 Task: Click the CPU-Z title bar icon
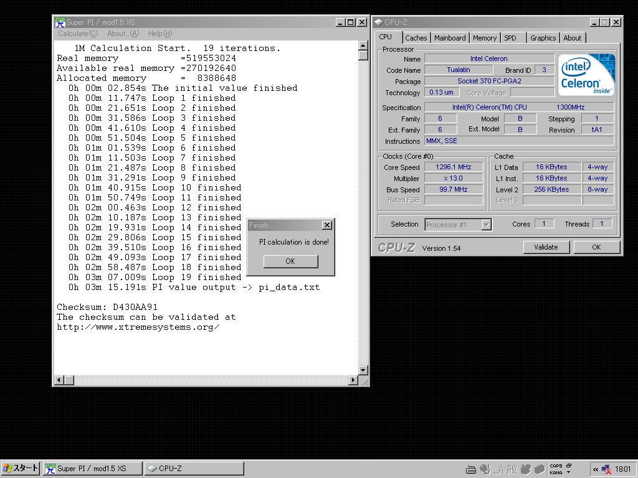click(378, 22)
